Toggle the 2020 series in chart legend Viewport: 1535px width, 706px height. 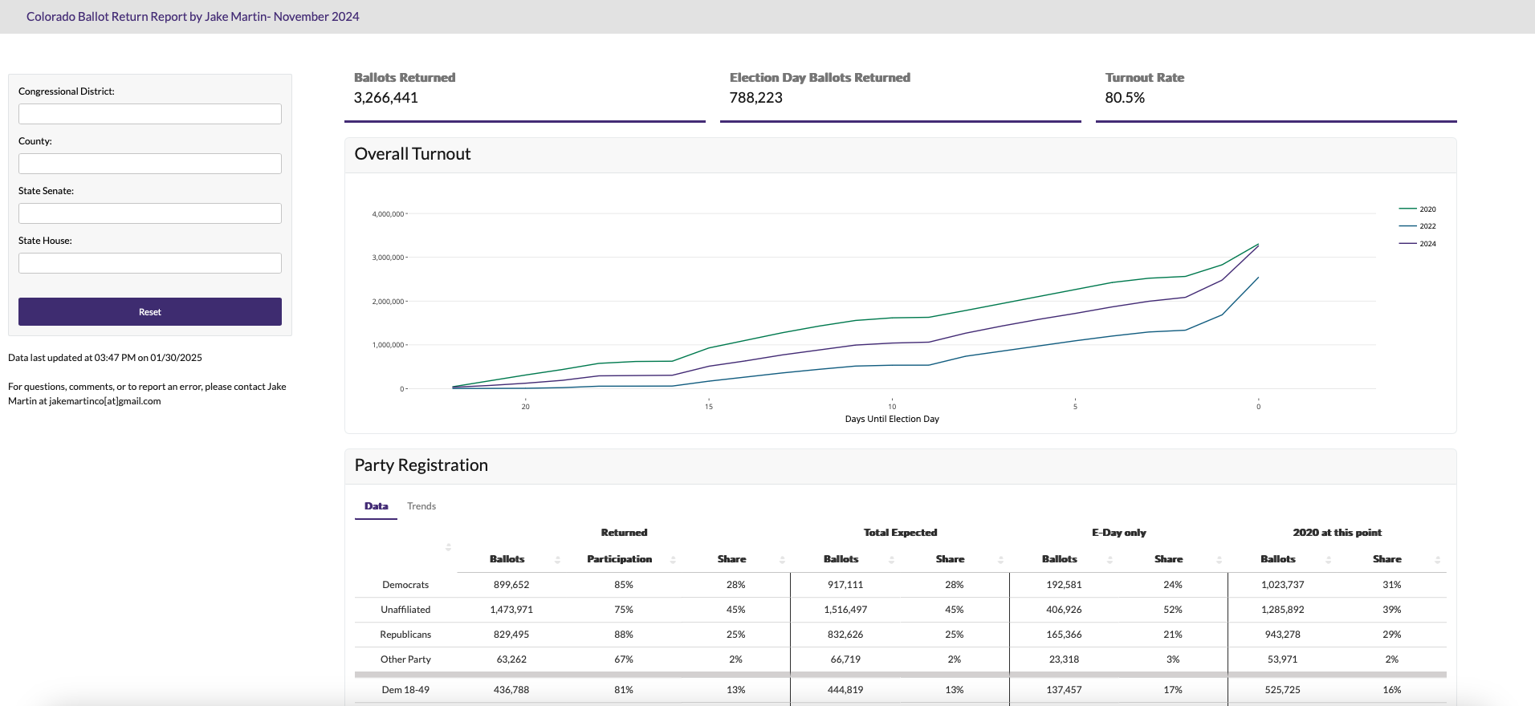pos(1418,209)
